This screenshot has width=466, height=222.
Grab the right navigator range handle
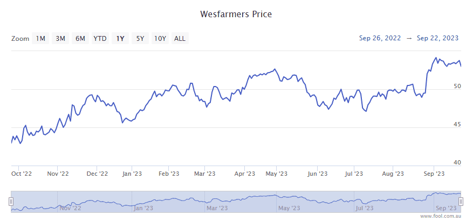click(461, 201)
